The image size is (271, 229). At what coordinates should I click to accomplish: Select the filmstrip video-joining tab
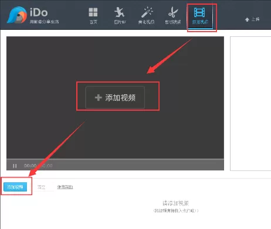pos(200,16)
